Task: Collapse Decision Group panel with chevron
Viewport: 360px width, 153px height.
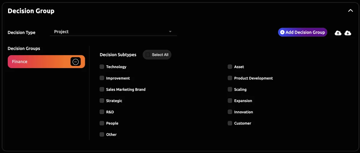Action: point(350,10)
